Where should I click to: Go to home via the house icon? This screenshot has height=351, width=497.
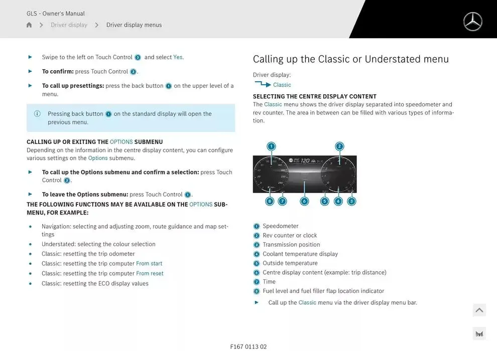29,25
